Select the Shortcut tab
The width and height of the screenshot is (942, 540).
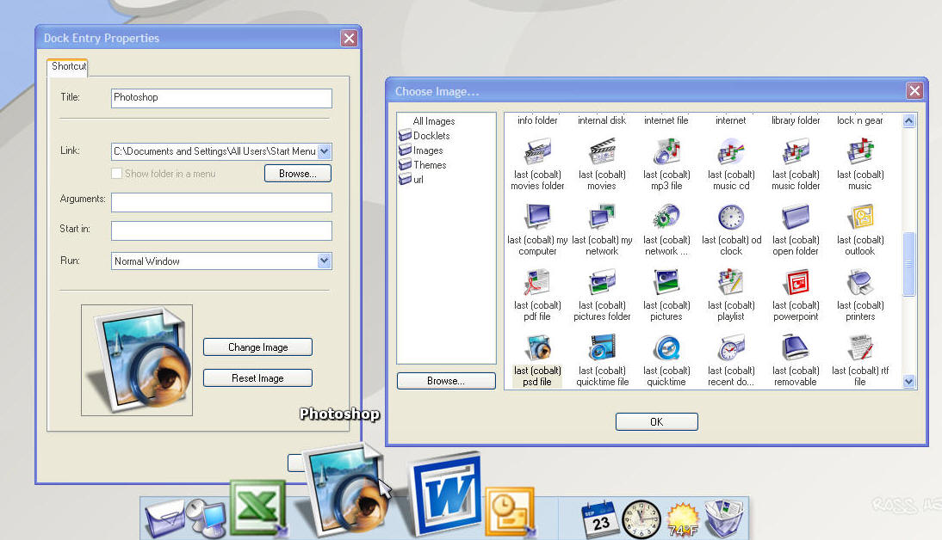click(x=68, y=66)
